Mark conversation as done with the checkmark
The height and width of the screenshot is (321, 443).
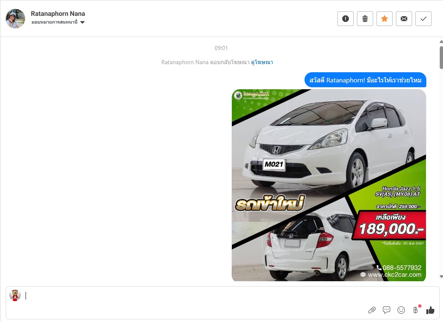coord(424,19)
